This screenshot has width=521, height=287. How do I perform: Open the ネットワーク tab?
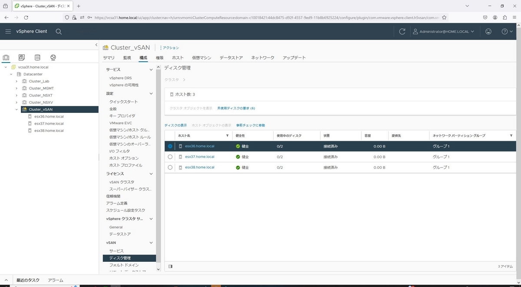point(263,58)
